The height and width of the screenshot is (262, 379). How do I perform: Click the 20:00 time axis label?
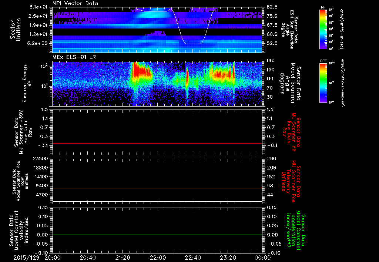tap(53, 258)
